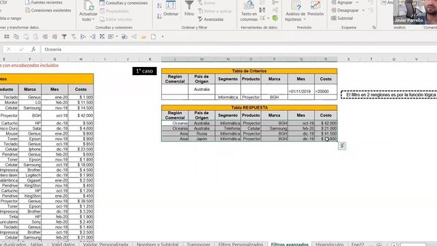Image resolution: width=437 pixels, height=246 pixels.
Task: Open Esquema dialog launcher
Action: (x=373, y=27)
